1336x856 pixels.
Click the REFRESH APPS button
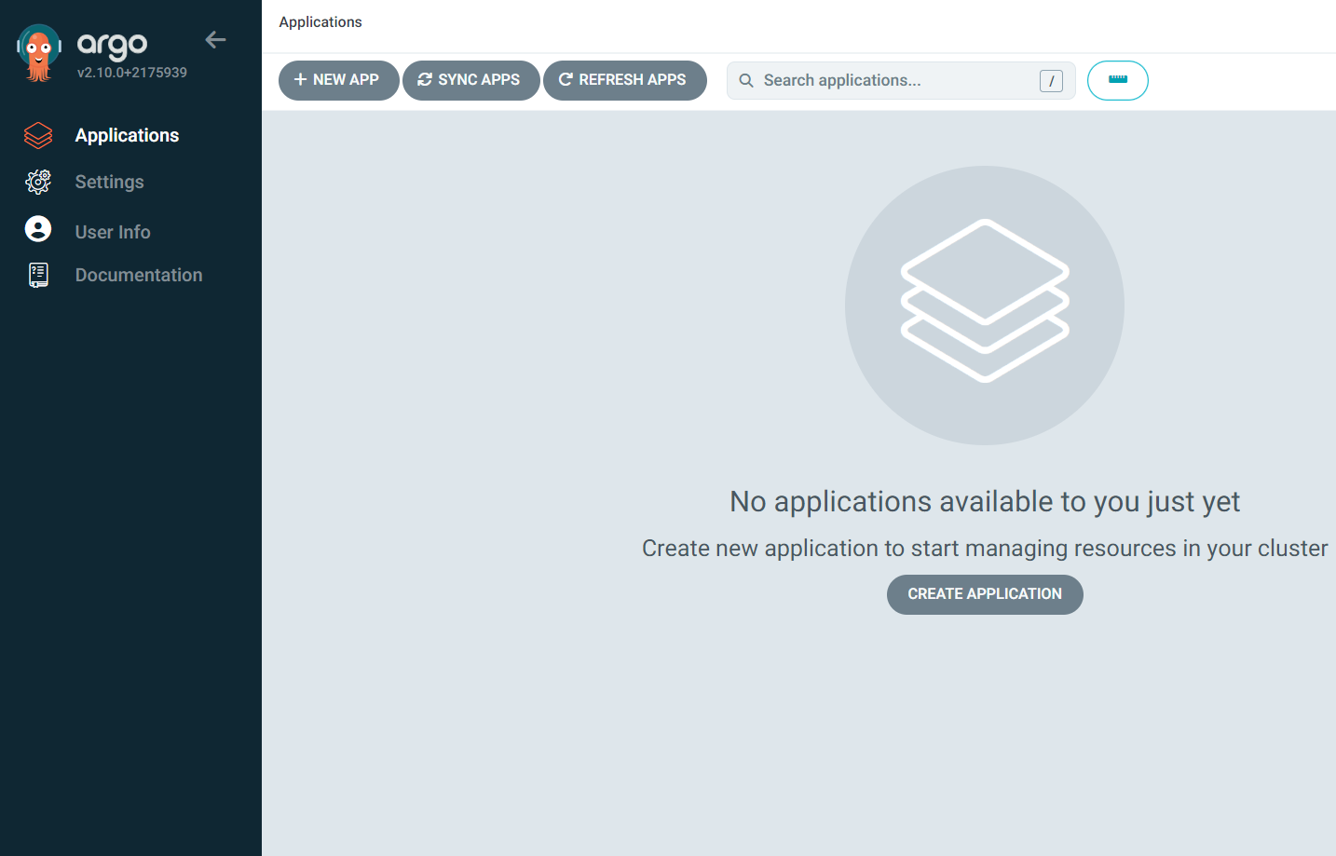point(625,80)
